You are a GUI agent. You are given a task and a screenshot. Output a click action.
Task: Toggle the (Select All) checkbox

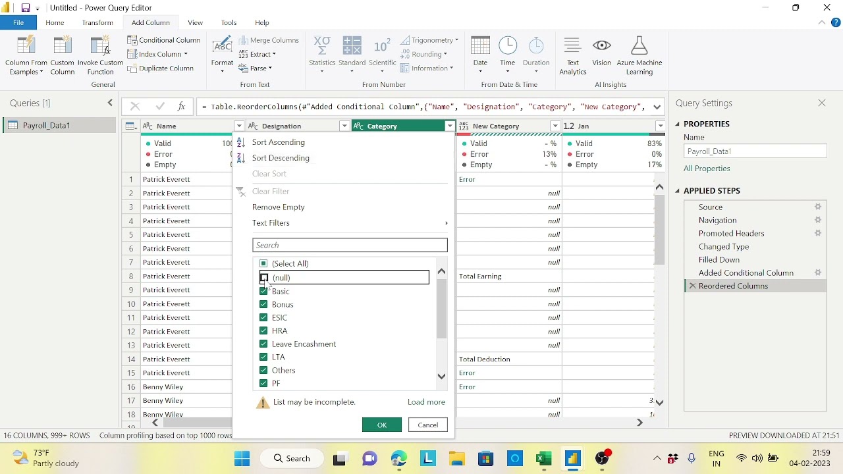[x=263, y=263]
